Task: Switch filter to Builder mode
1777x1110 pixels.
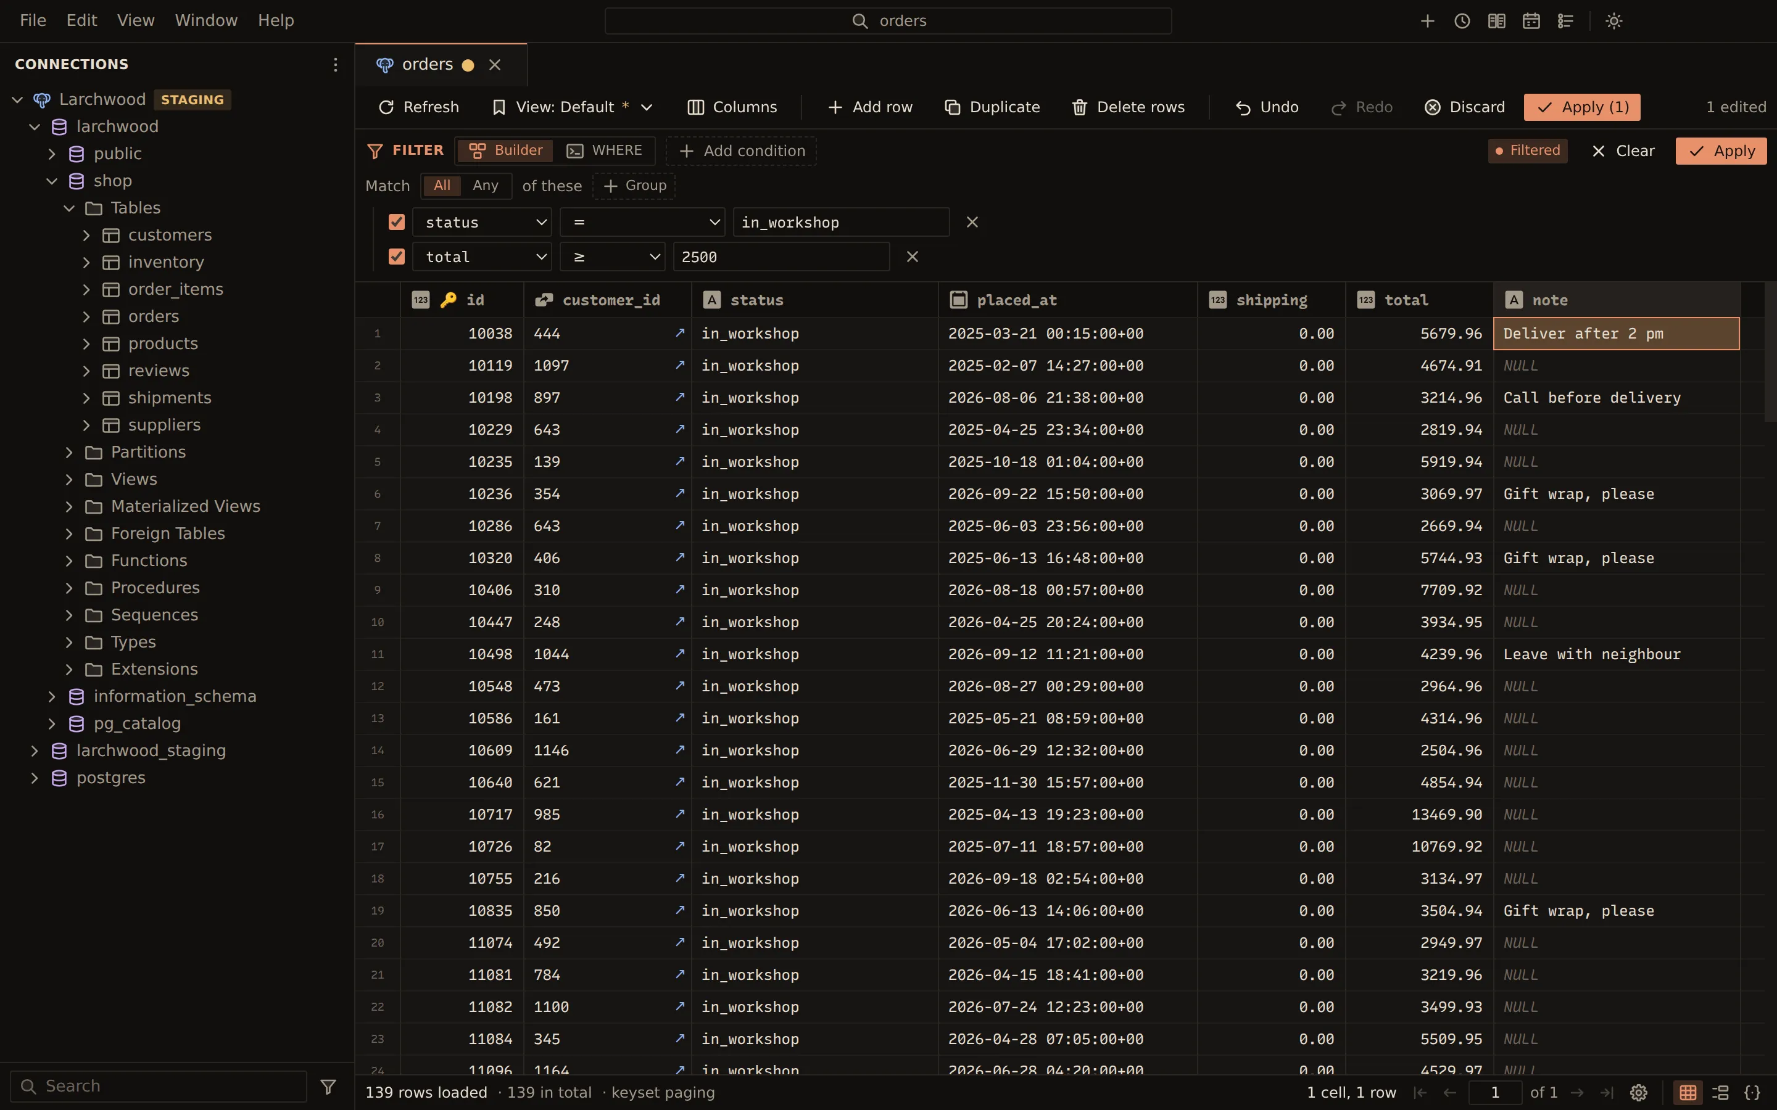Action: [506, 150]
